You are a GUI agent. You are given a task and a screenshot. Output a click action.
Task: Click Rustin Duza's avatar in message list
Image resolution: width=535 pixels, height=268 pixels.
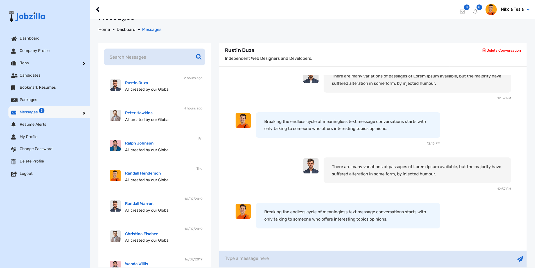(115, 85)
